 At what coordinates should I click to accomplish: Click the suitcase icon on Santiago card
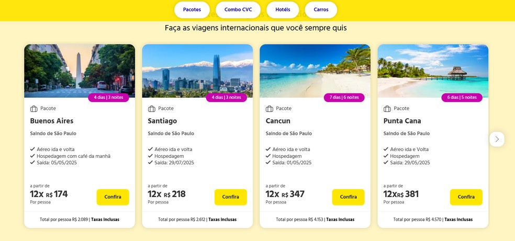click(152, 109)
